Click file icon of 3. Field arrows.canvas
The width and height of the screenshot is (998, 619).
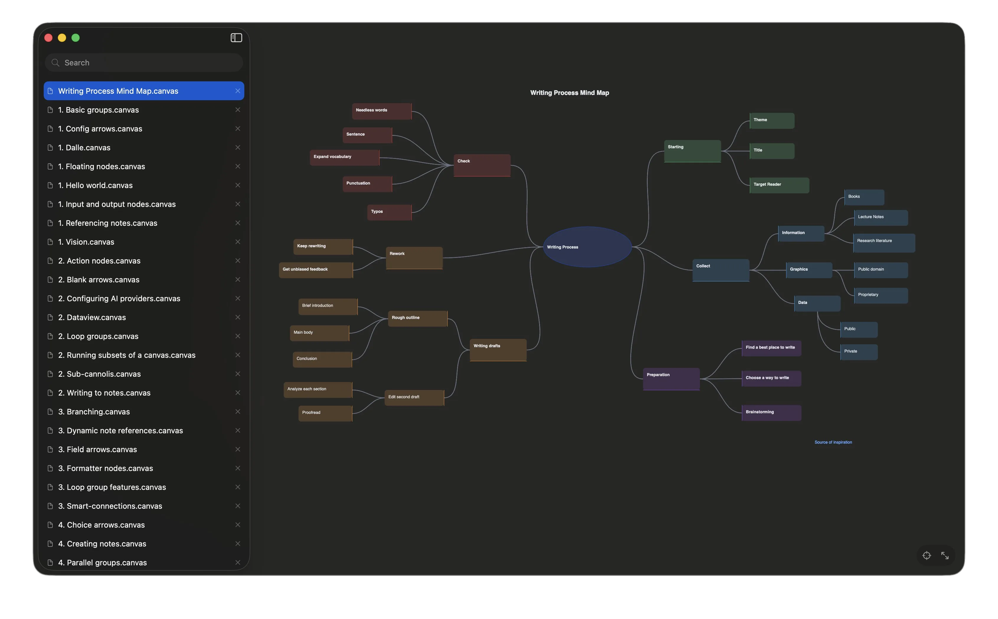click(x=50, y=450)
